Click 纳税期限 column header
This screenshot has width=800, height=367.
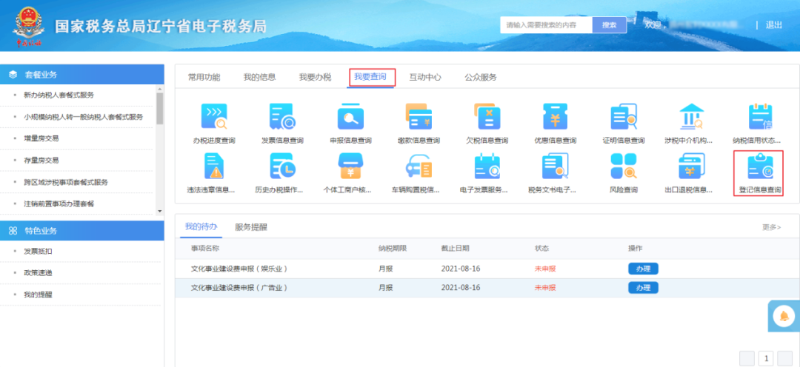[x=393, y=249]
